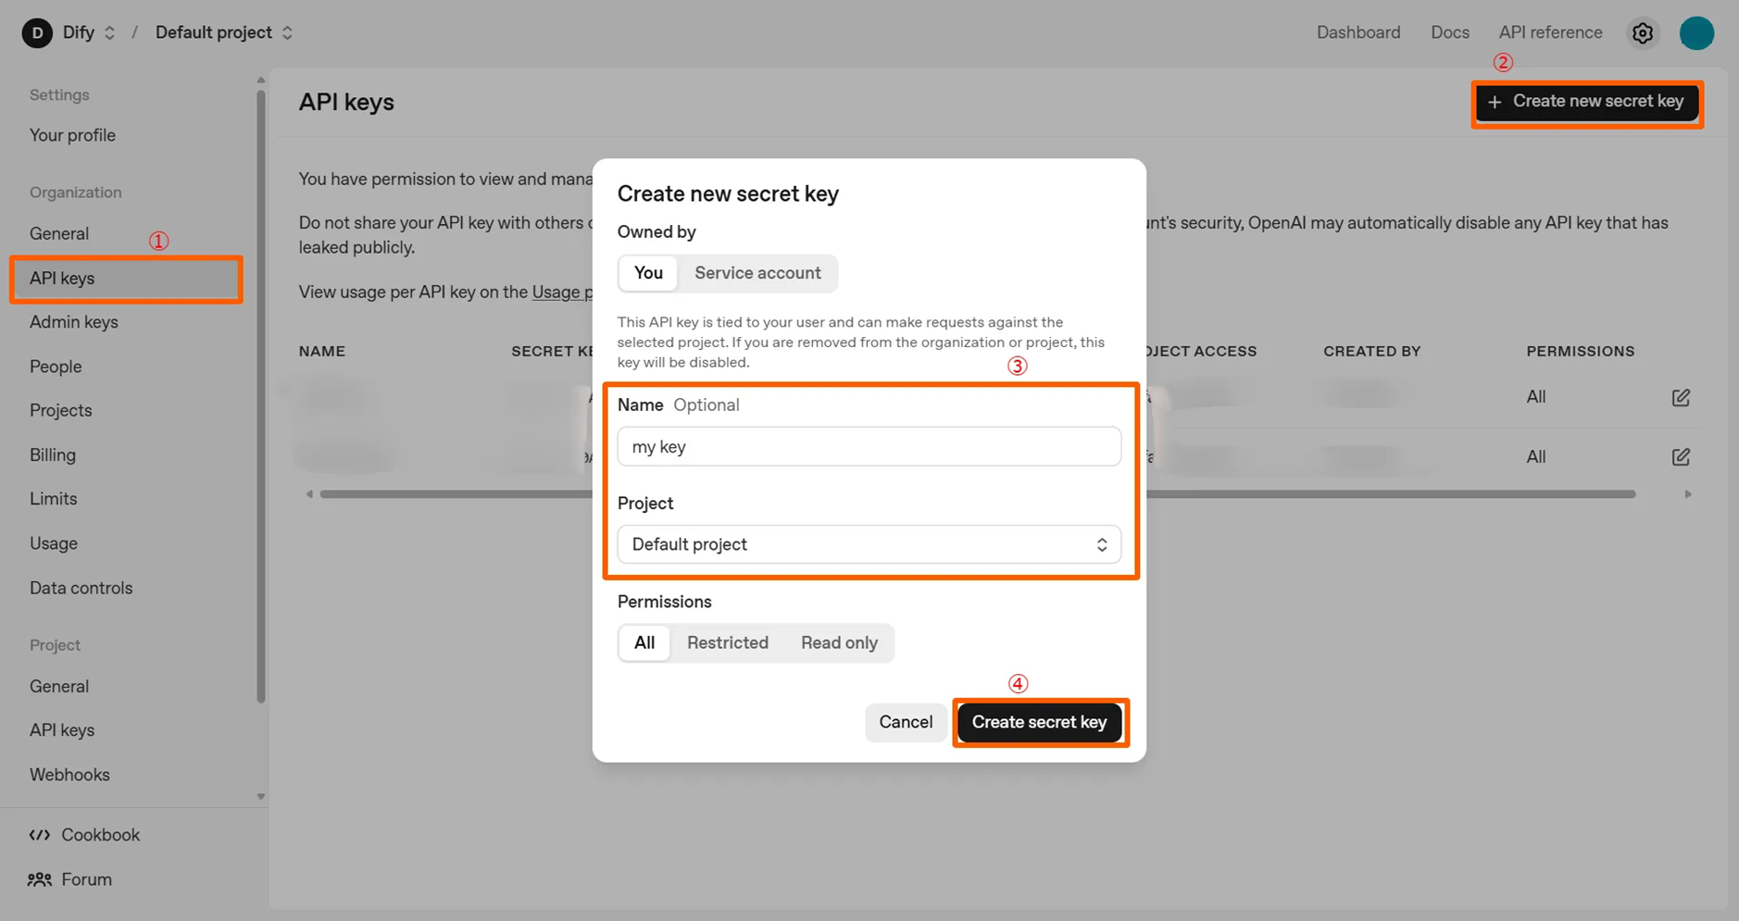Image resolution: width=1739 pixels, height=921 pixels.
Task: Set permissions to Read only
Action: (839, 642)
